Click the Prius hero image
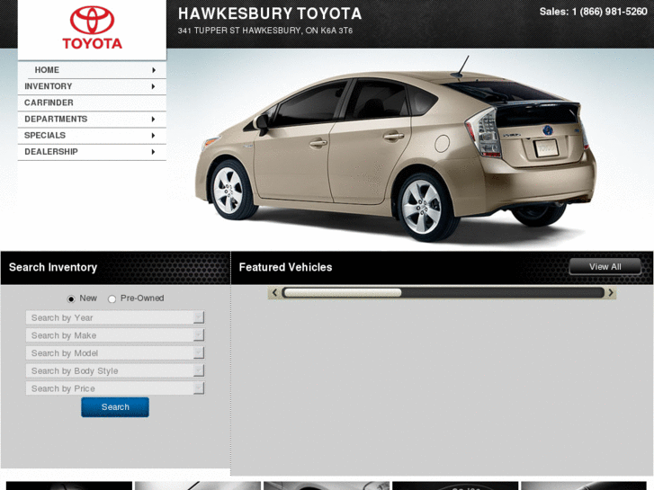This screenshot has height=490, width=654. point(396,150)
